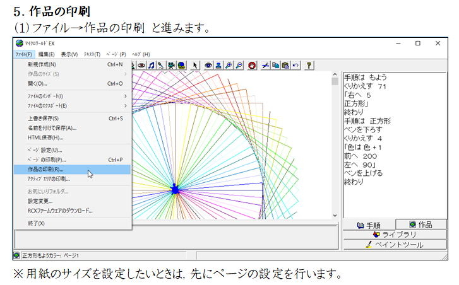This screenshot has height=285, width=459.
Task: Click the 'ペンを下ろす' code line
Action: pyautogui.click(x=363, y=129)
